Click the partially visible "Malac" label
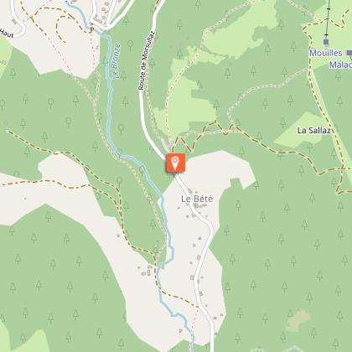The height and width of the screenshot is (352, 352). click(340, 65)
